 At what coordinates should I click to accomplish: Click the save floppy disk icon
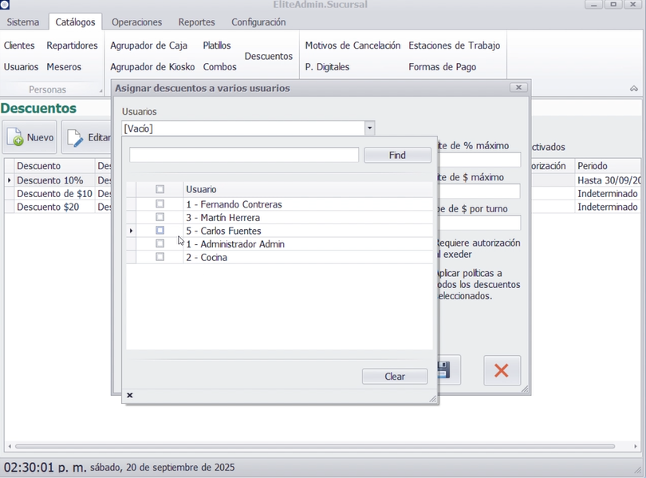click(x=443, y=370)
